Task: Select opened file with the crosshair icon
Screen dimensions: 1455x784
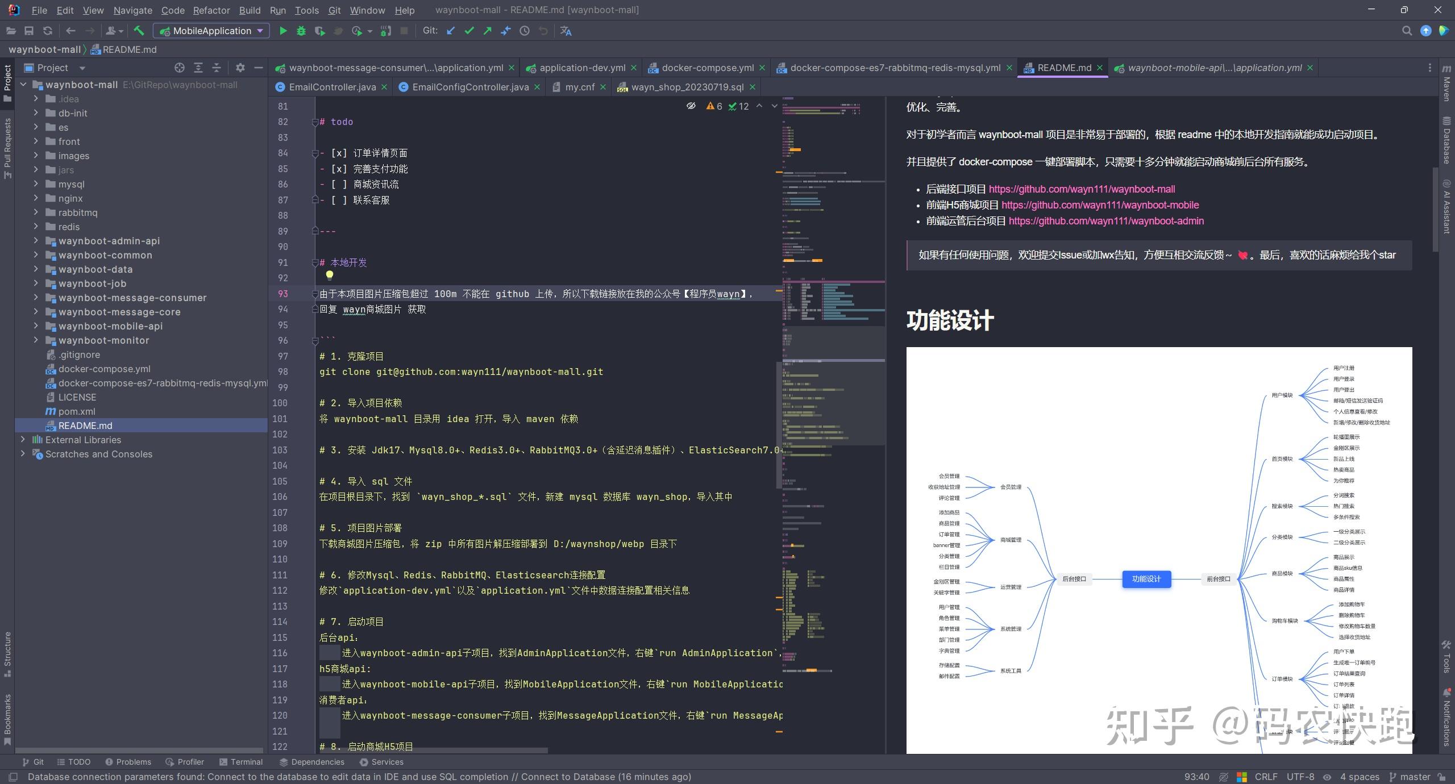Action: [x=180, y=68]
